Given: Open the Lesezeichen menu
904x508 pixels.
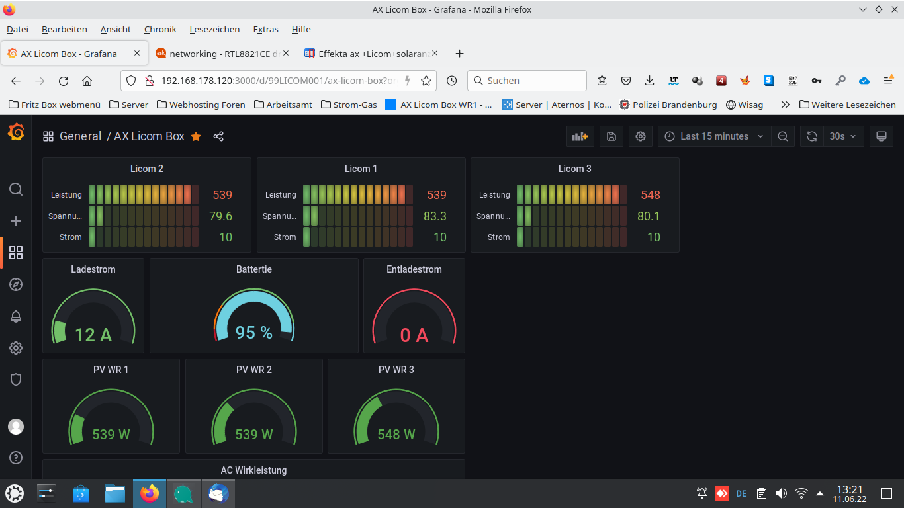Looking at the screenshot, I should [214, 29].
